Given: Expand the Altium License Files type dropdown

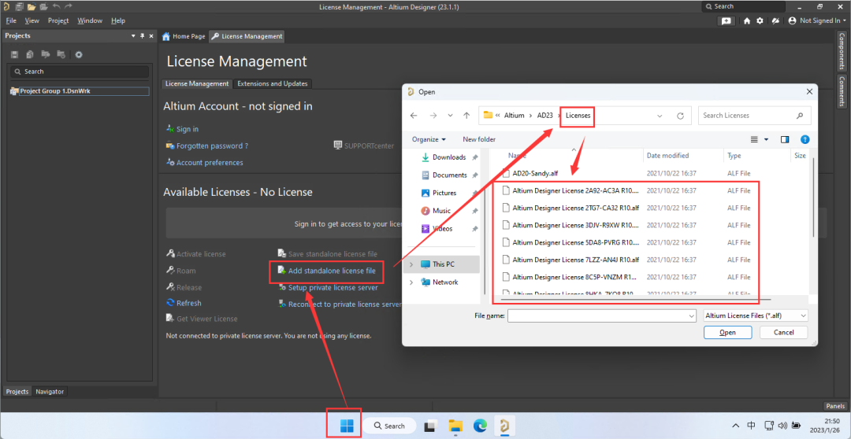Looking at the screenshot, I should tap(756, 315).
